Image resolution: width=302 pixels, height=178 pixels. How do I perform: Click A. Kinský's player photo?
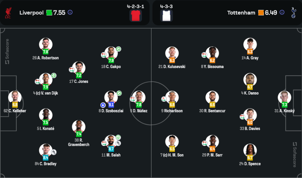284,97
